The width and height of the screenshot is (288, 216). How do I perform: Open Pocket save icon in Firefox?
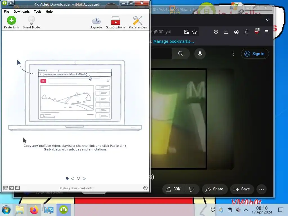point(216,32)
